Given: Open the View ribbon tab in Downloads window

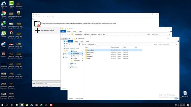Looking at the screenshot, I should 87,41.
